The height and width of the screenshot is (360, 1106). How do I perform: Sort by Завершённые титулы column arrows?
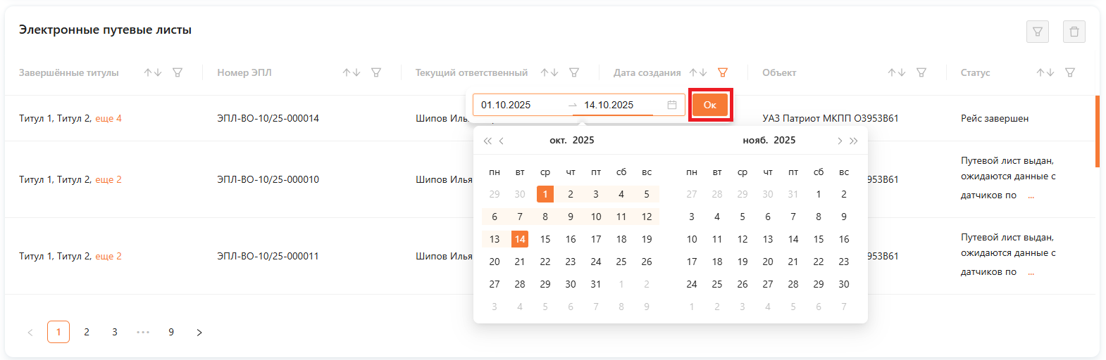tap(153, 72)
